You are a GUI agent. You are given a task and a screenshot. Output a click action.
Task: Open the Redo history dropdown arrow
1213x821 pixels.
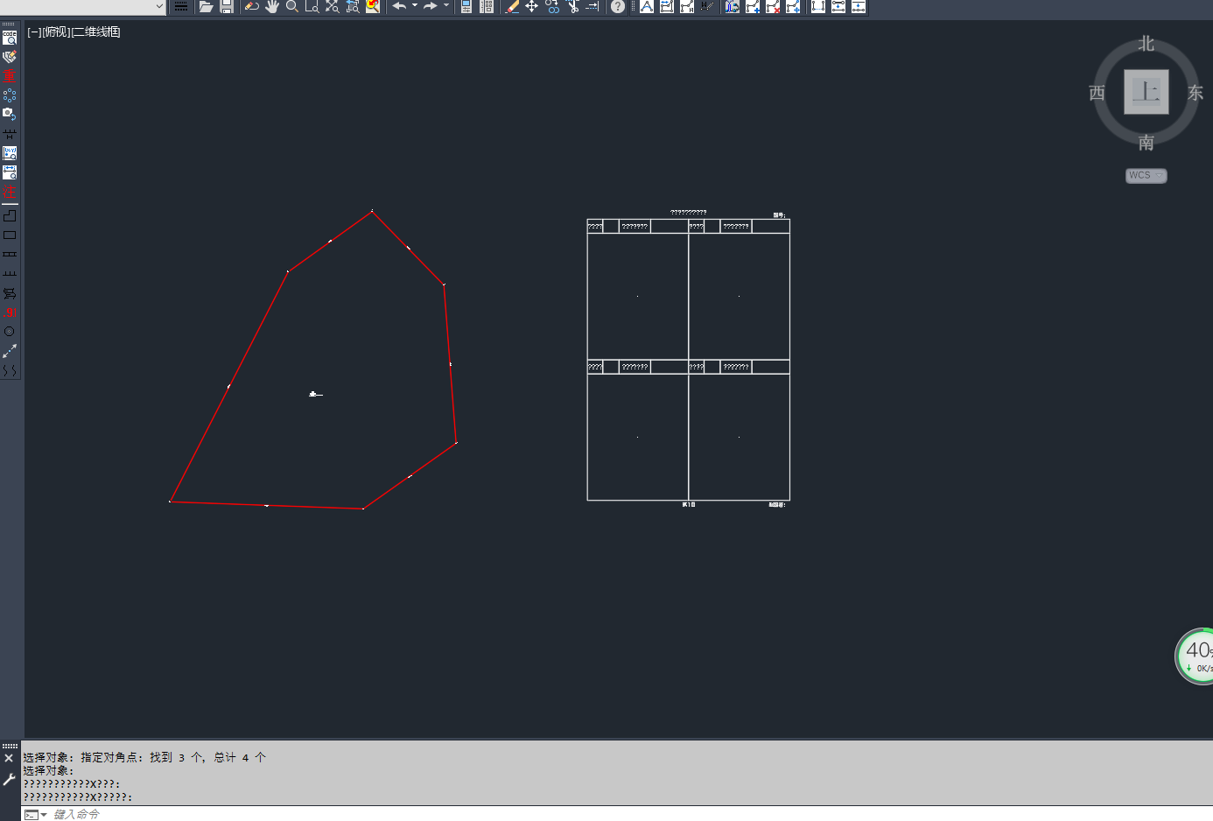(x=446, y=6)
